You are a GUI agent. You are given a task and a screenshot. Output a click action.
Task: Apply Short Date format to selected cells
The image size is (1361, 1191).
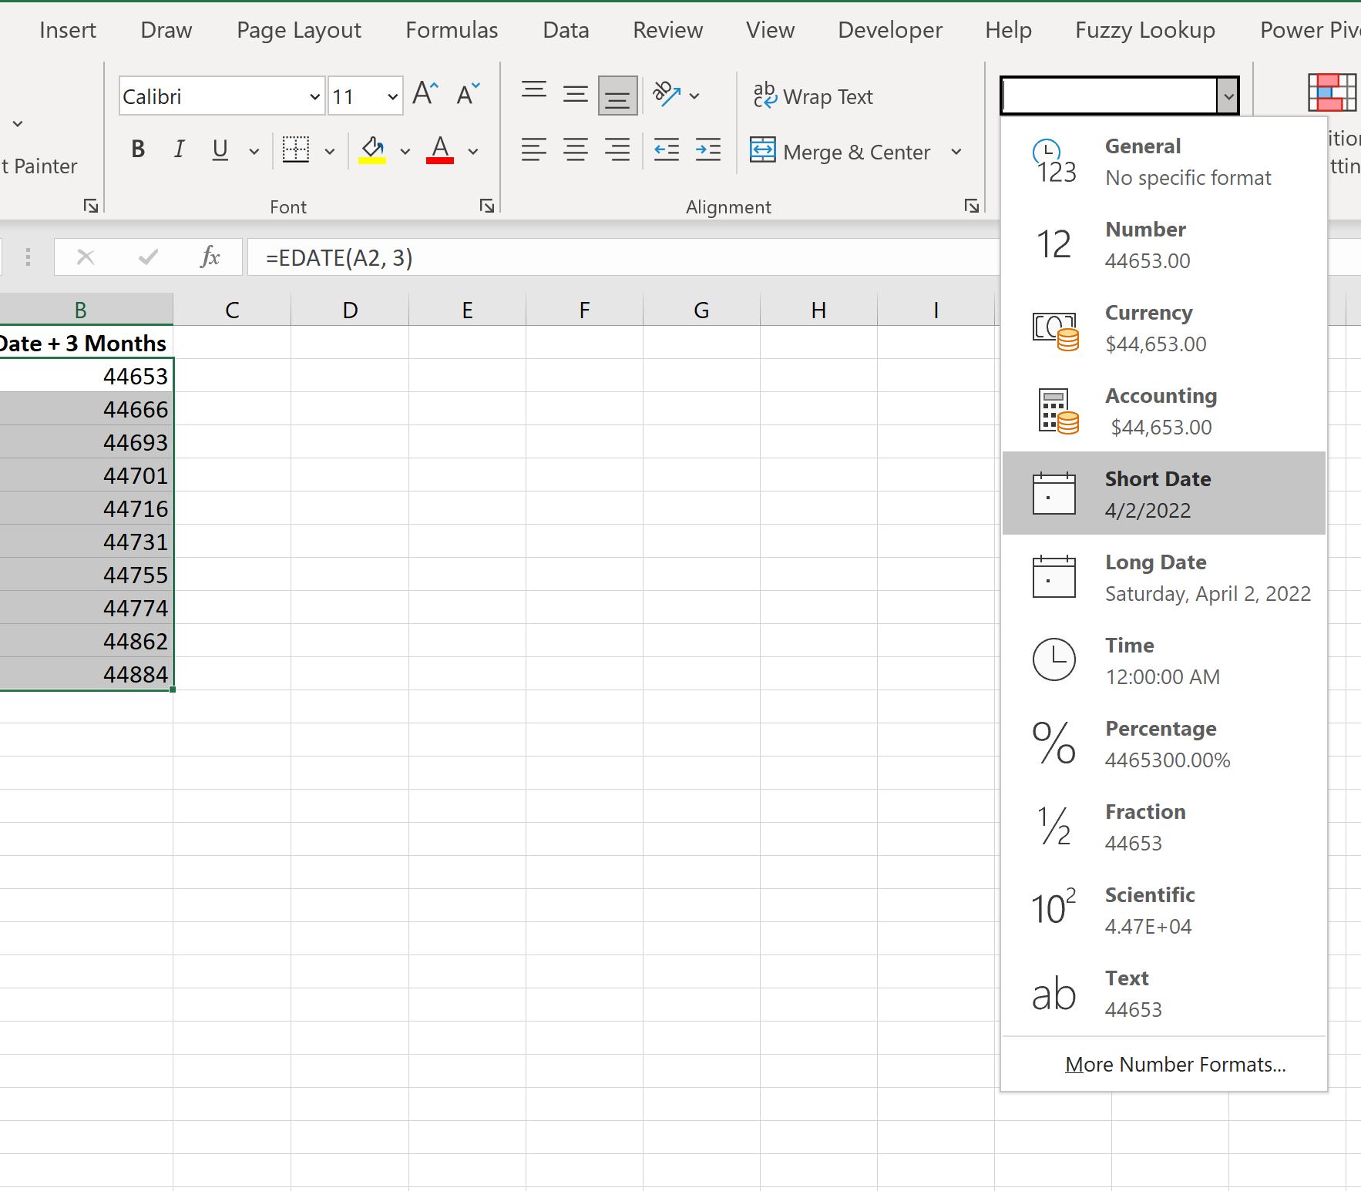pyautogui.click(x=1158, y=493)
